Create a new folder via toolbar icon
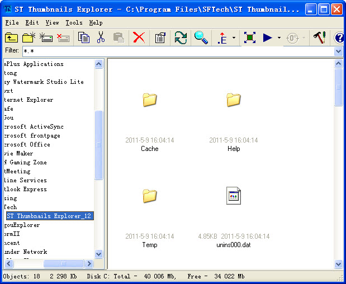346x284 pixels. point(29,37)
